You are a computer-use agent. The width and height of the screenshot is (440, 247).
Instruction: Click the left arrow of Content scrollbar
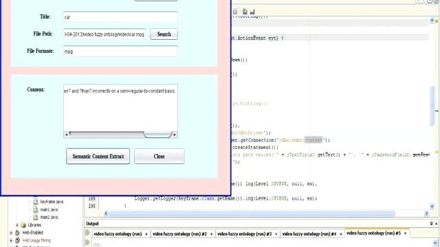click(67, 134)
